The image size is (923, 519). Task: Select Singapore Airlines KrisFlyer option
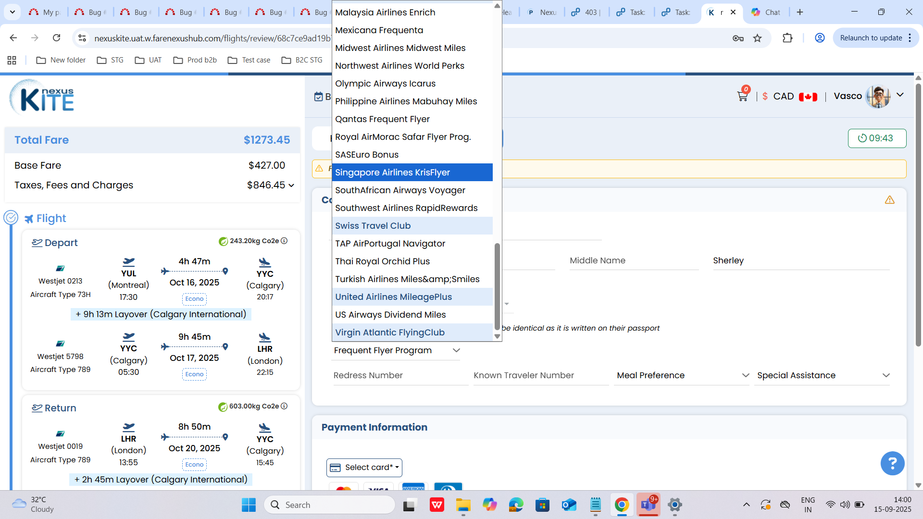[412, 173]
